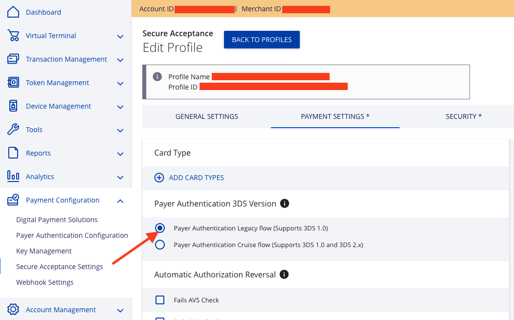The image size is (514, 320).
Task: Check the Fails AVS Check box
Action: [x=160, y=300]
